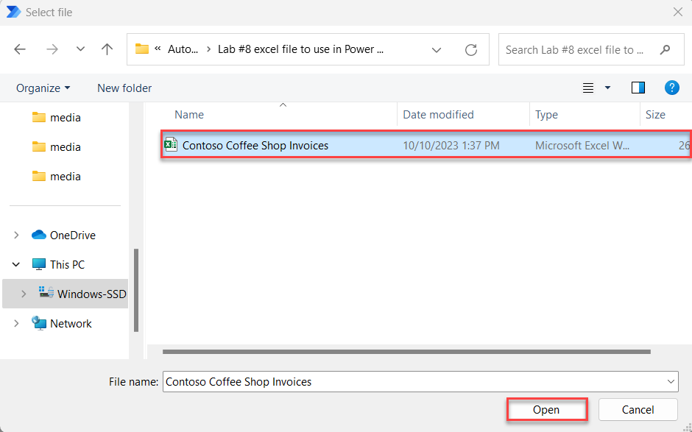Viewport: 692px width, 432px height.
Task: Sort by Date modified column
Action: tap(438, 115)
